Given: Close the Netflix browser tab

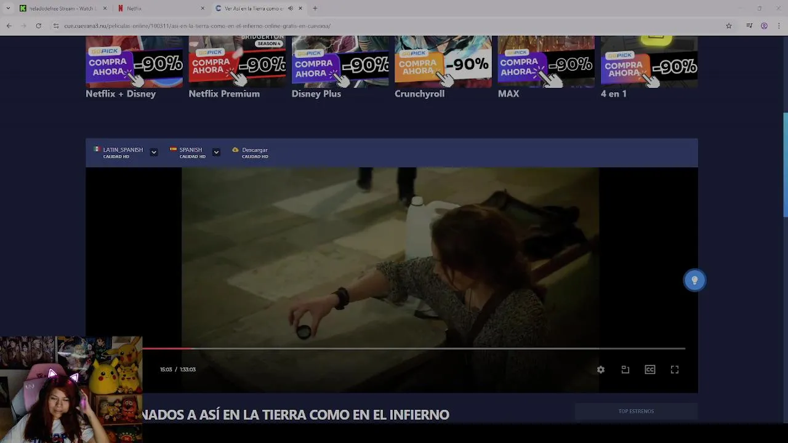Looking at the screenshot, I should tap(203, 9).
